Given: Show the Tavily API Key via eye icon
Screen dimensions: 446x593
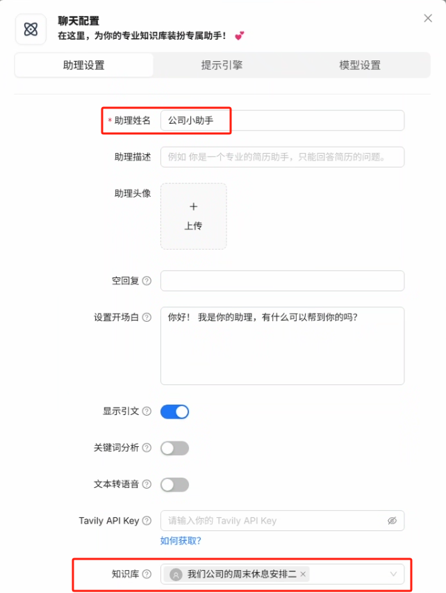Looking at the screenshot, I should (393, 521).
